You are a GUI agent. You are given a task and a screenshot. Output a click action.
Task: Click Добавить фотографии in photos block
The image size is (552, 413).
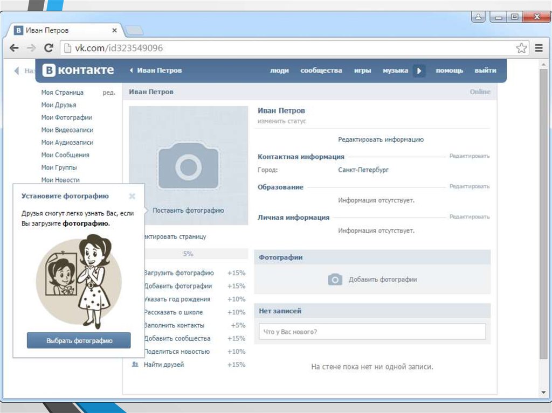point(383,279)
